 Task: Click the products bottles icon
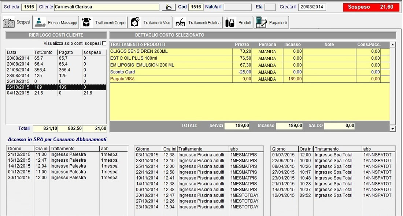coord(229,22)
